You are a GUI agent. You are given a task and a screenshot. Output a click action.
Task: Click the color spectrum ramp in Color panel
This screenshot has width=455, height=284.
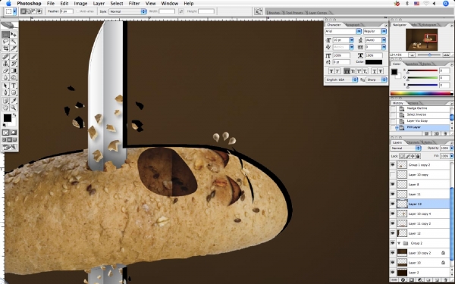pyautogui.click(x=422, y=94)
